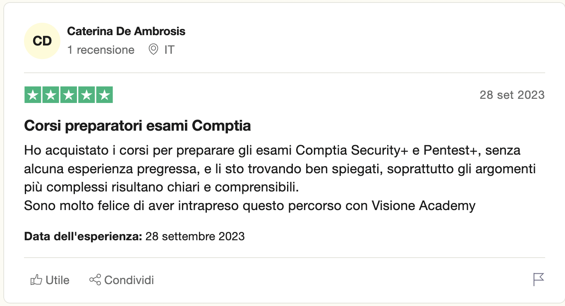
Task: Click the thumbs-up icon beside Utile
Action: tap(36, 280)
